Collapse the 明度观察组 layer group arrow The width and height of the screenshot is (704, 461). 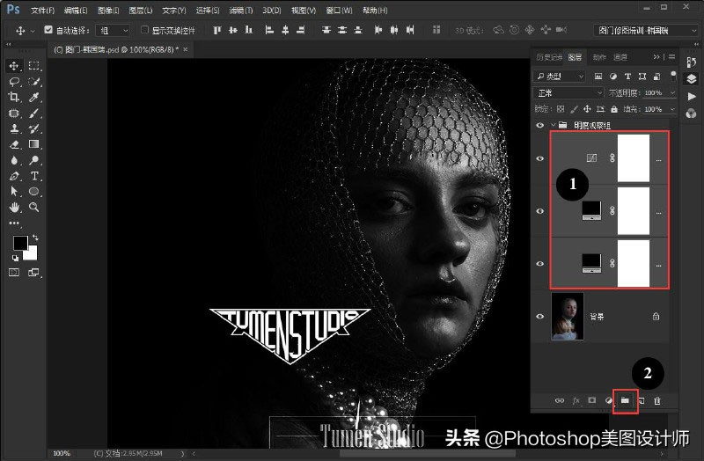553,126
